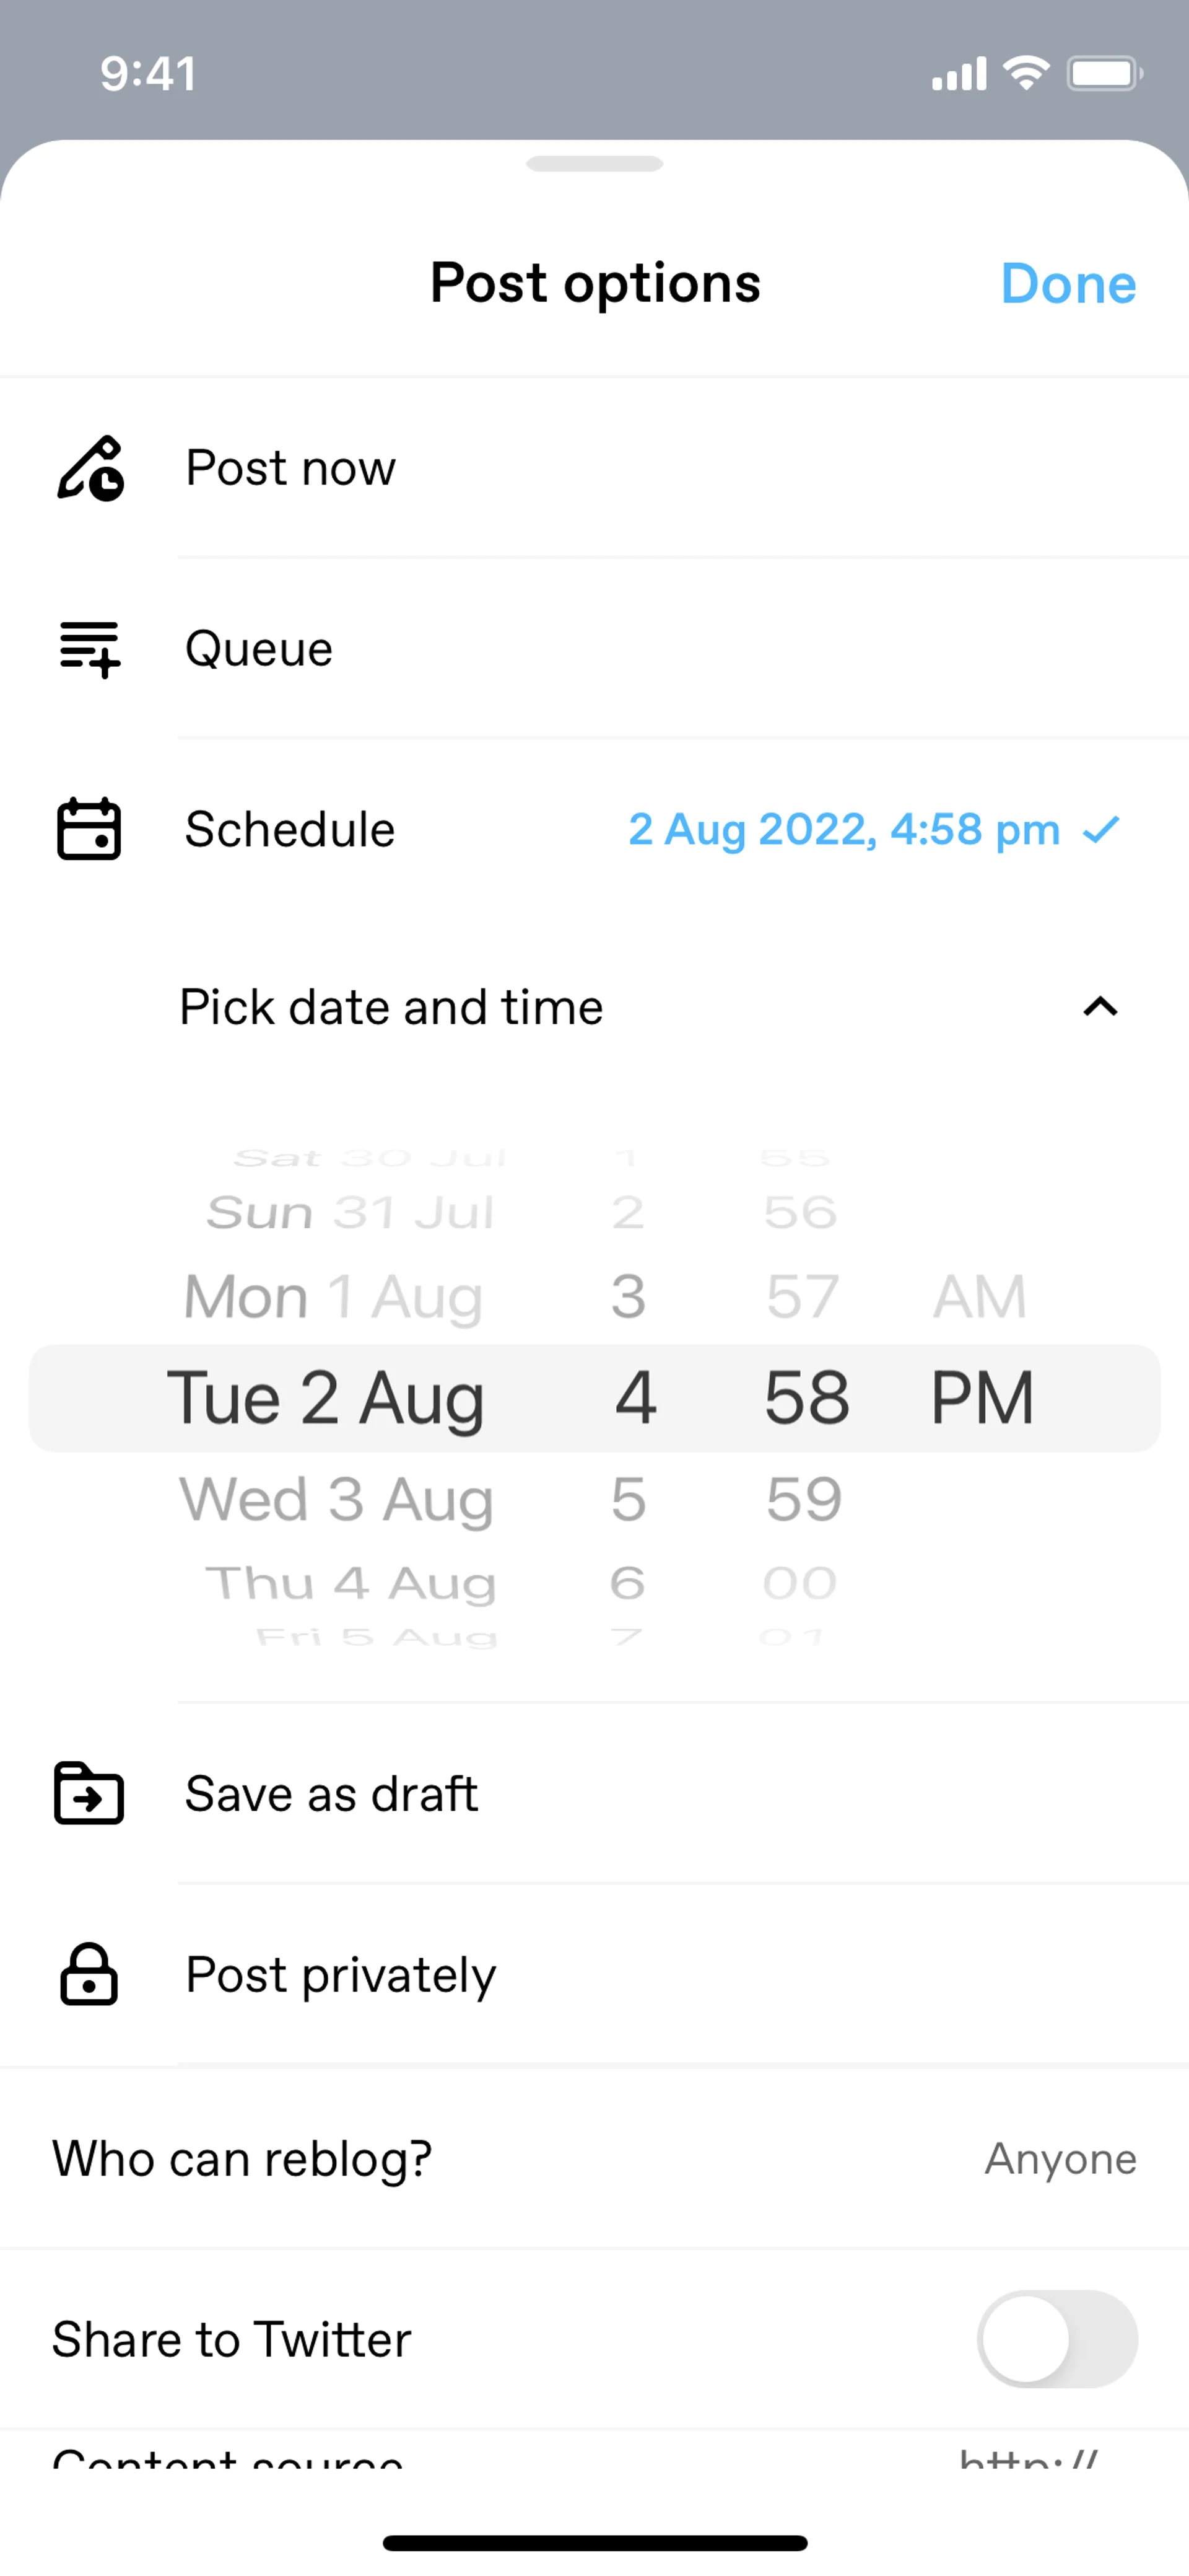The height and width of the screenshot is (2576, 1189).
Task: Open the Who can reblog Anyone selector
Action: pyautogui.click(x=1060, y=2159)
